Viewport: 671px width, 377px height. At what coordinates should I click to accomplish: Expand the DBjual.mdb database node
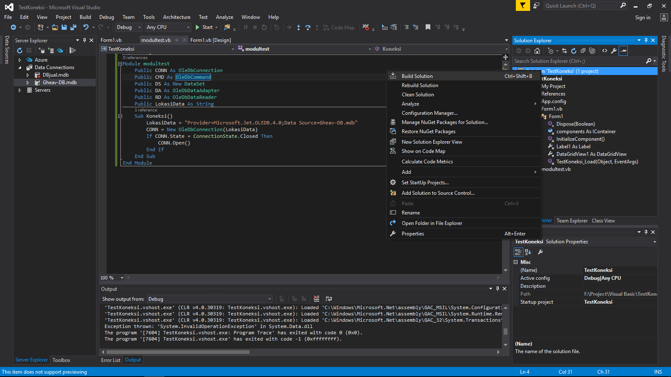(x=28, y=75)
